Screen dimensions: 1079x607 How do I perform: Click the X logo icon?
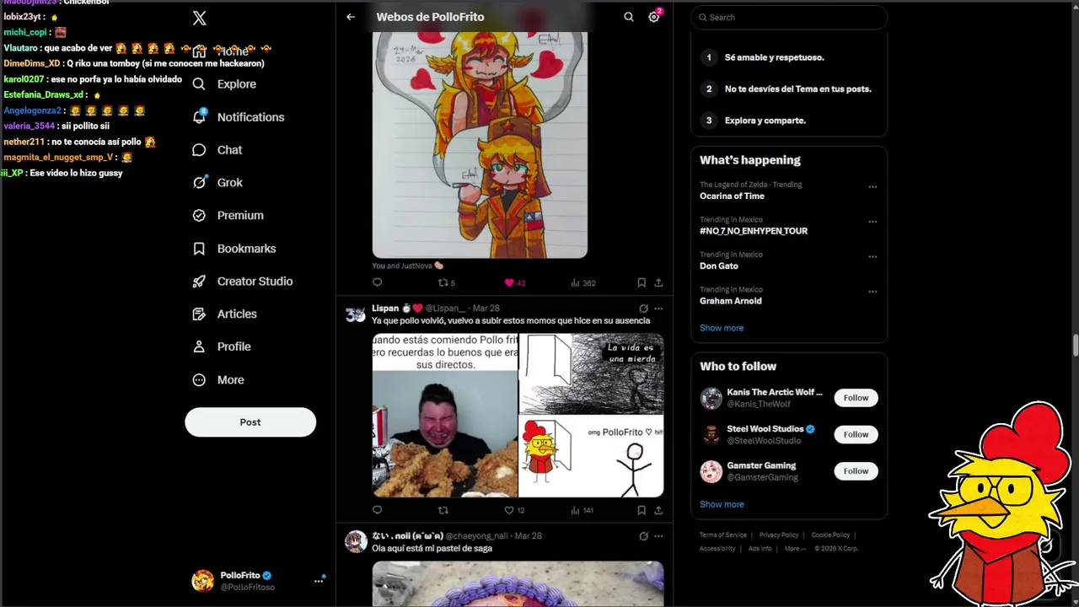coord(199,18)
